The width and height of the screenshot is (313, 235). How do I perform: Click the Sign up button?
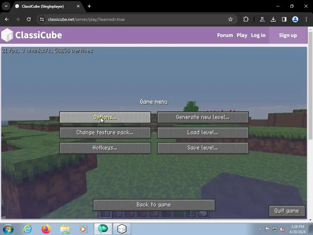click(288, 35)
